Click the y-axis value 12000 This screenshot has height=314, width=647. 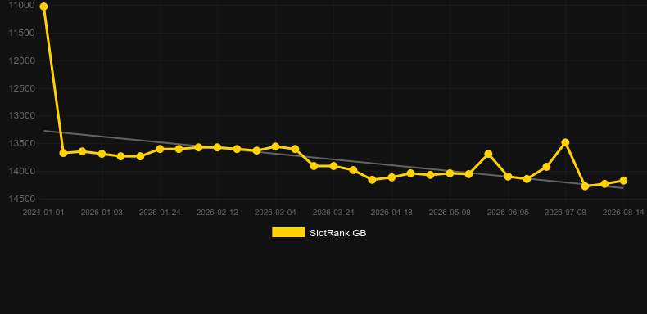(x=21, y=61)
